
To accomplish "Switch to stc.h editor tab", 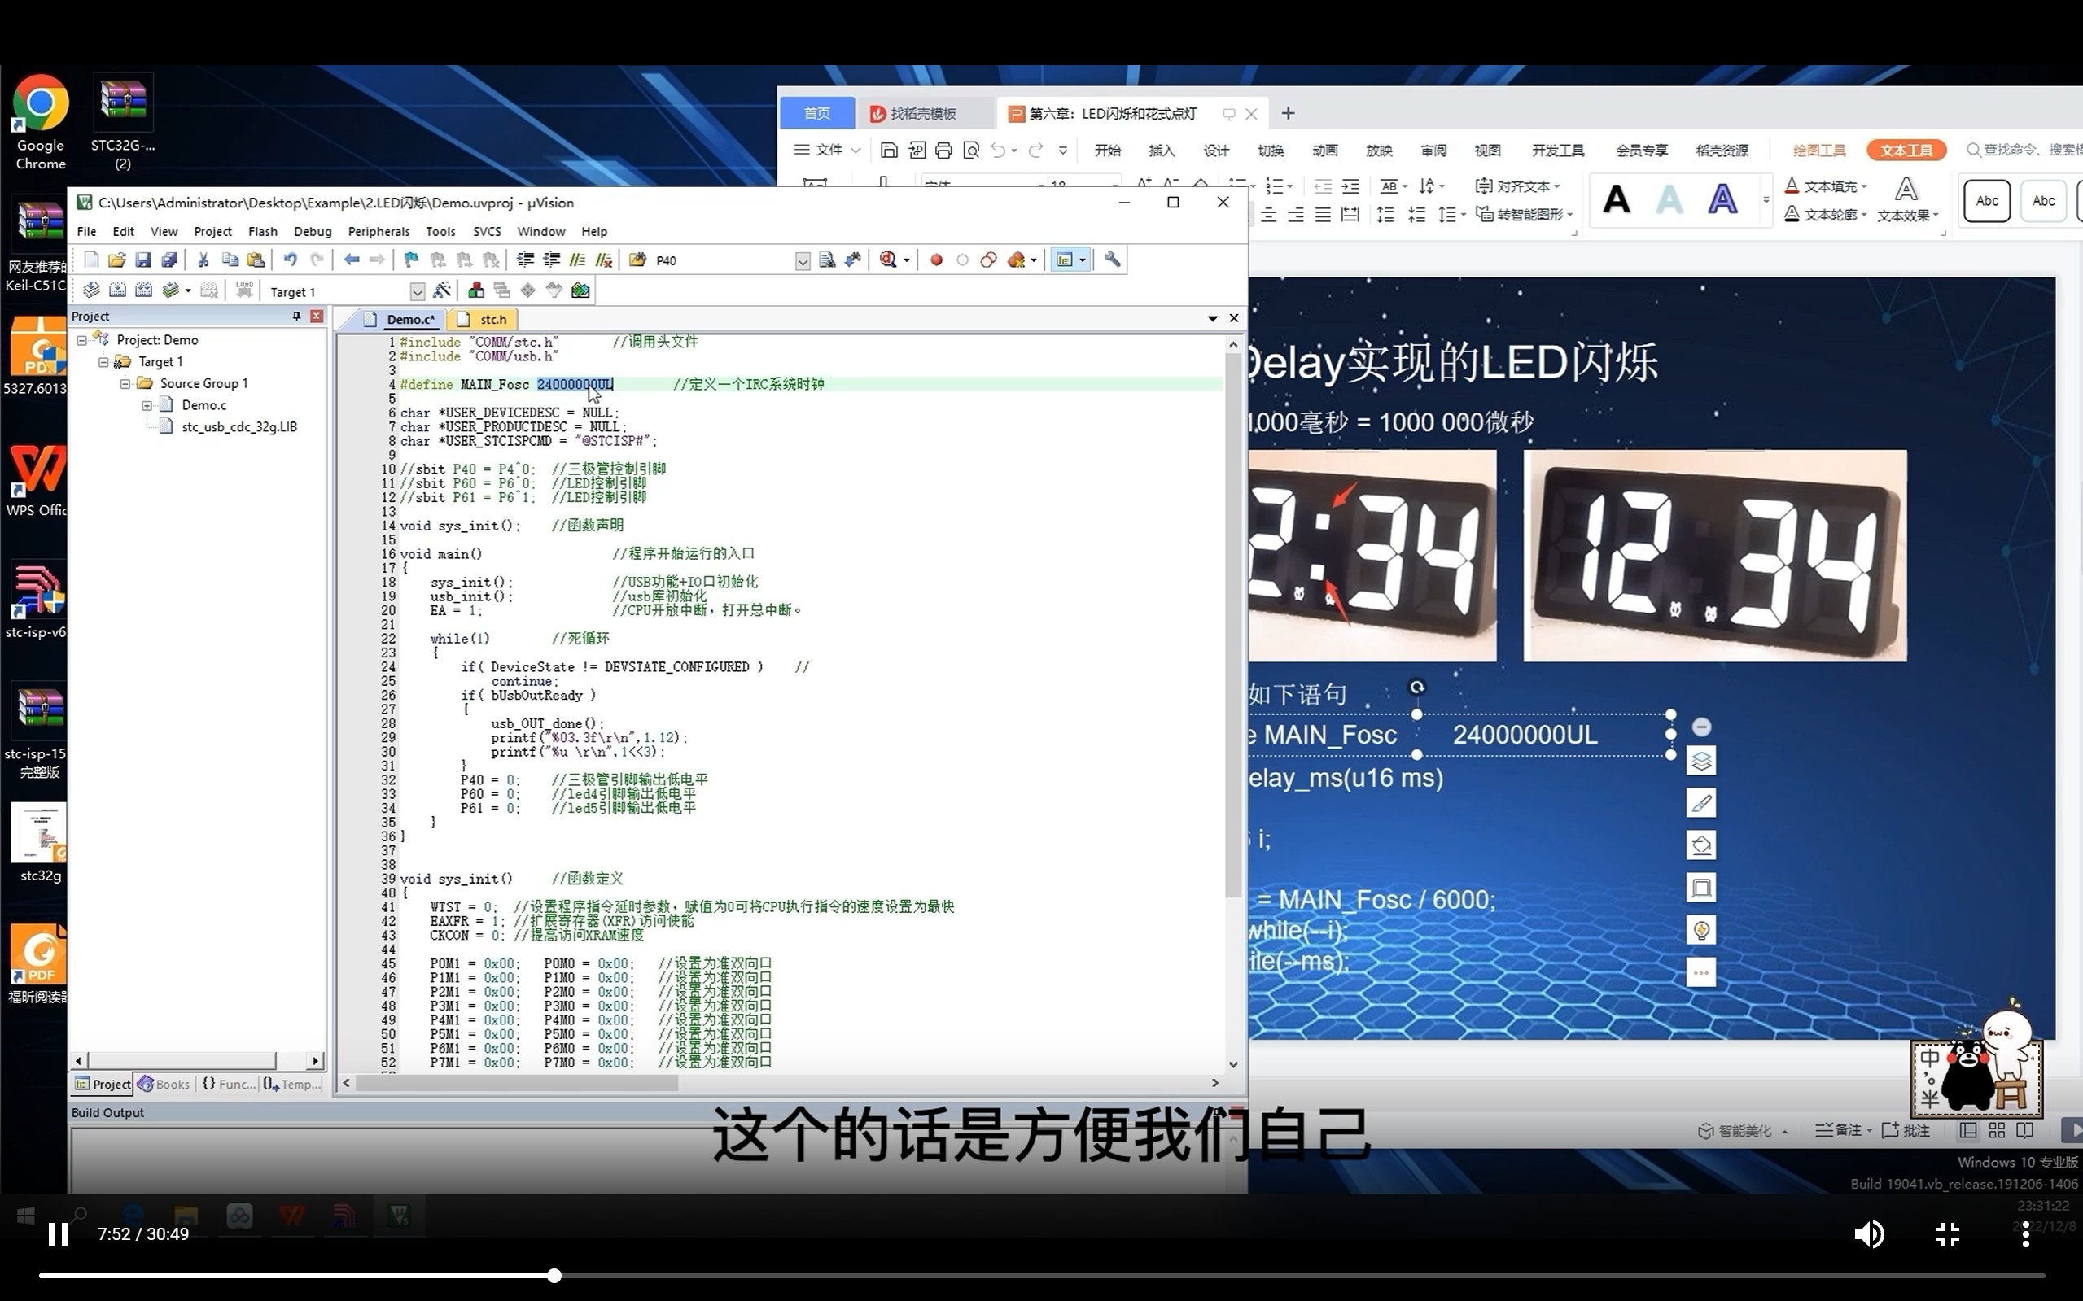I will 482,319.
